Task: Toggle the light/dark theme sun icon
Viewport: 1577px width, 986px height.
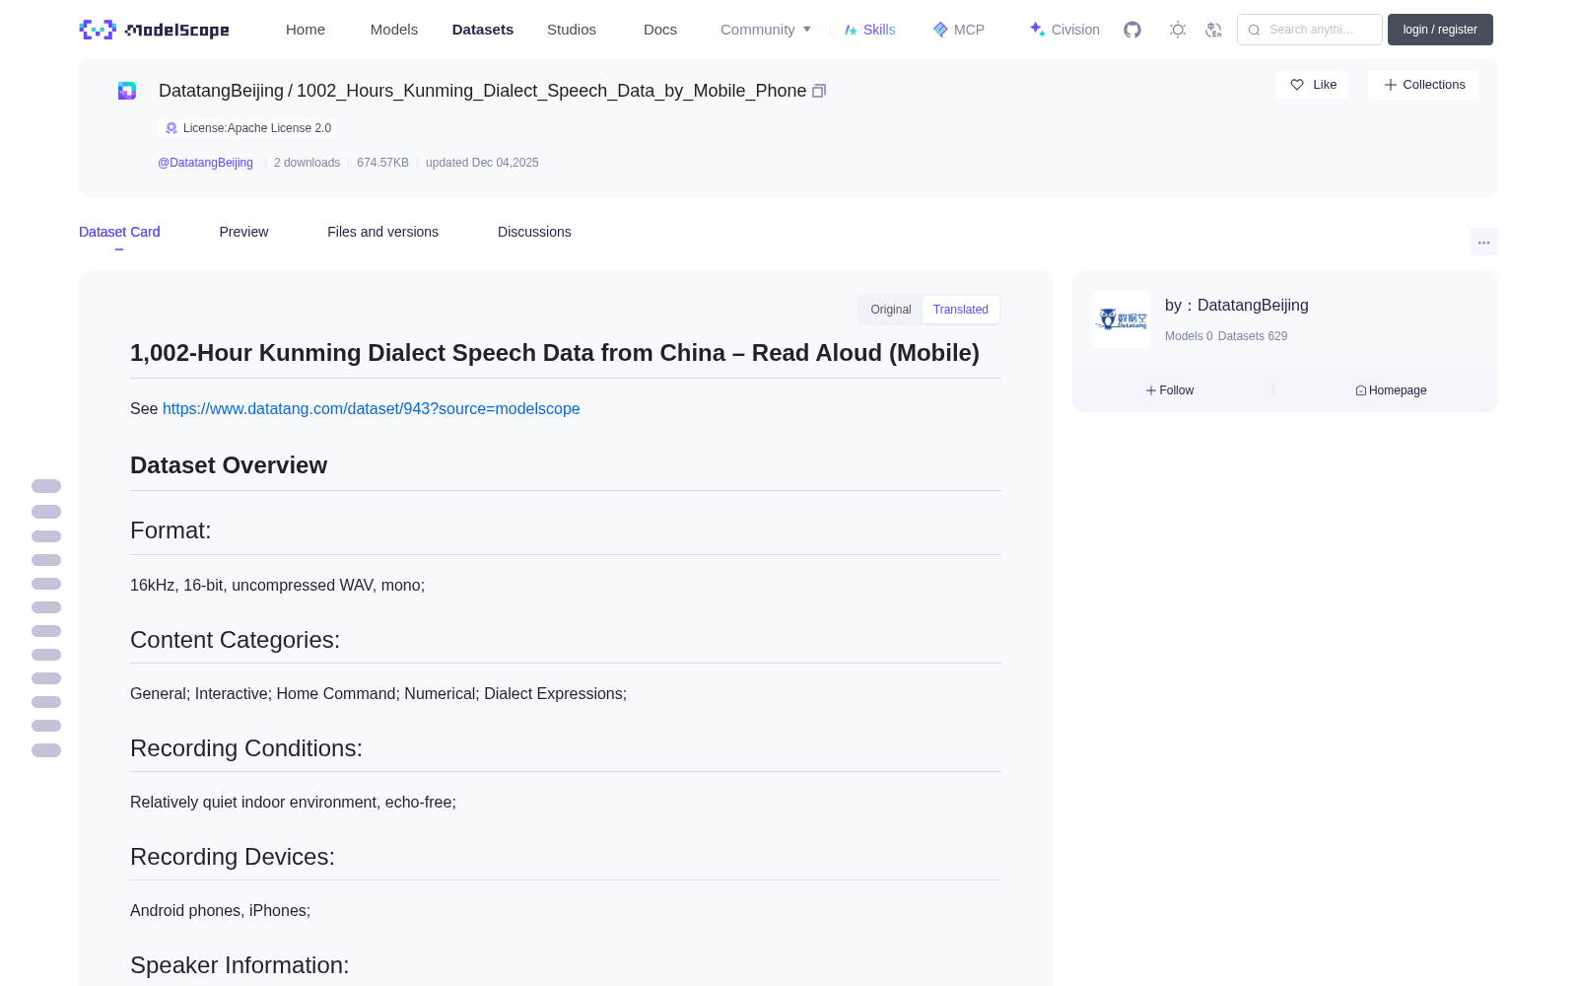Action: click(1178, 30)
